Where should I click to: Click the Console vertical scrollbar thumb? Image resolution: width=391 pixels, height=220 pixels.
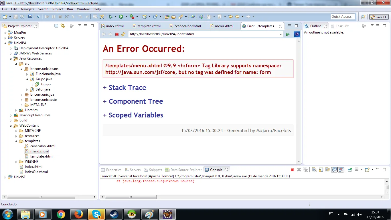pos(387,187)
